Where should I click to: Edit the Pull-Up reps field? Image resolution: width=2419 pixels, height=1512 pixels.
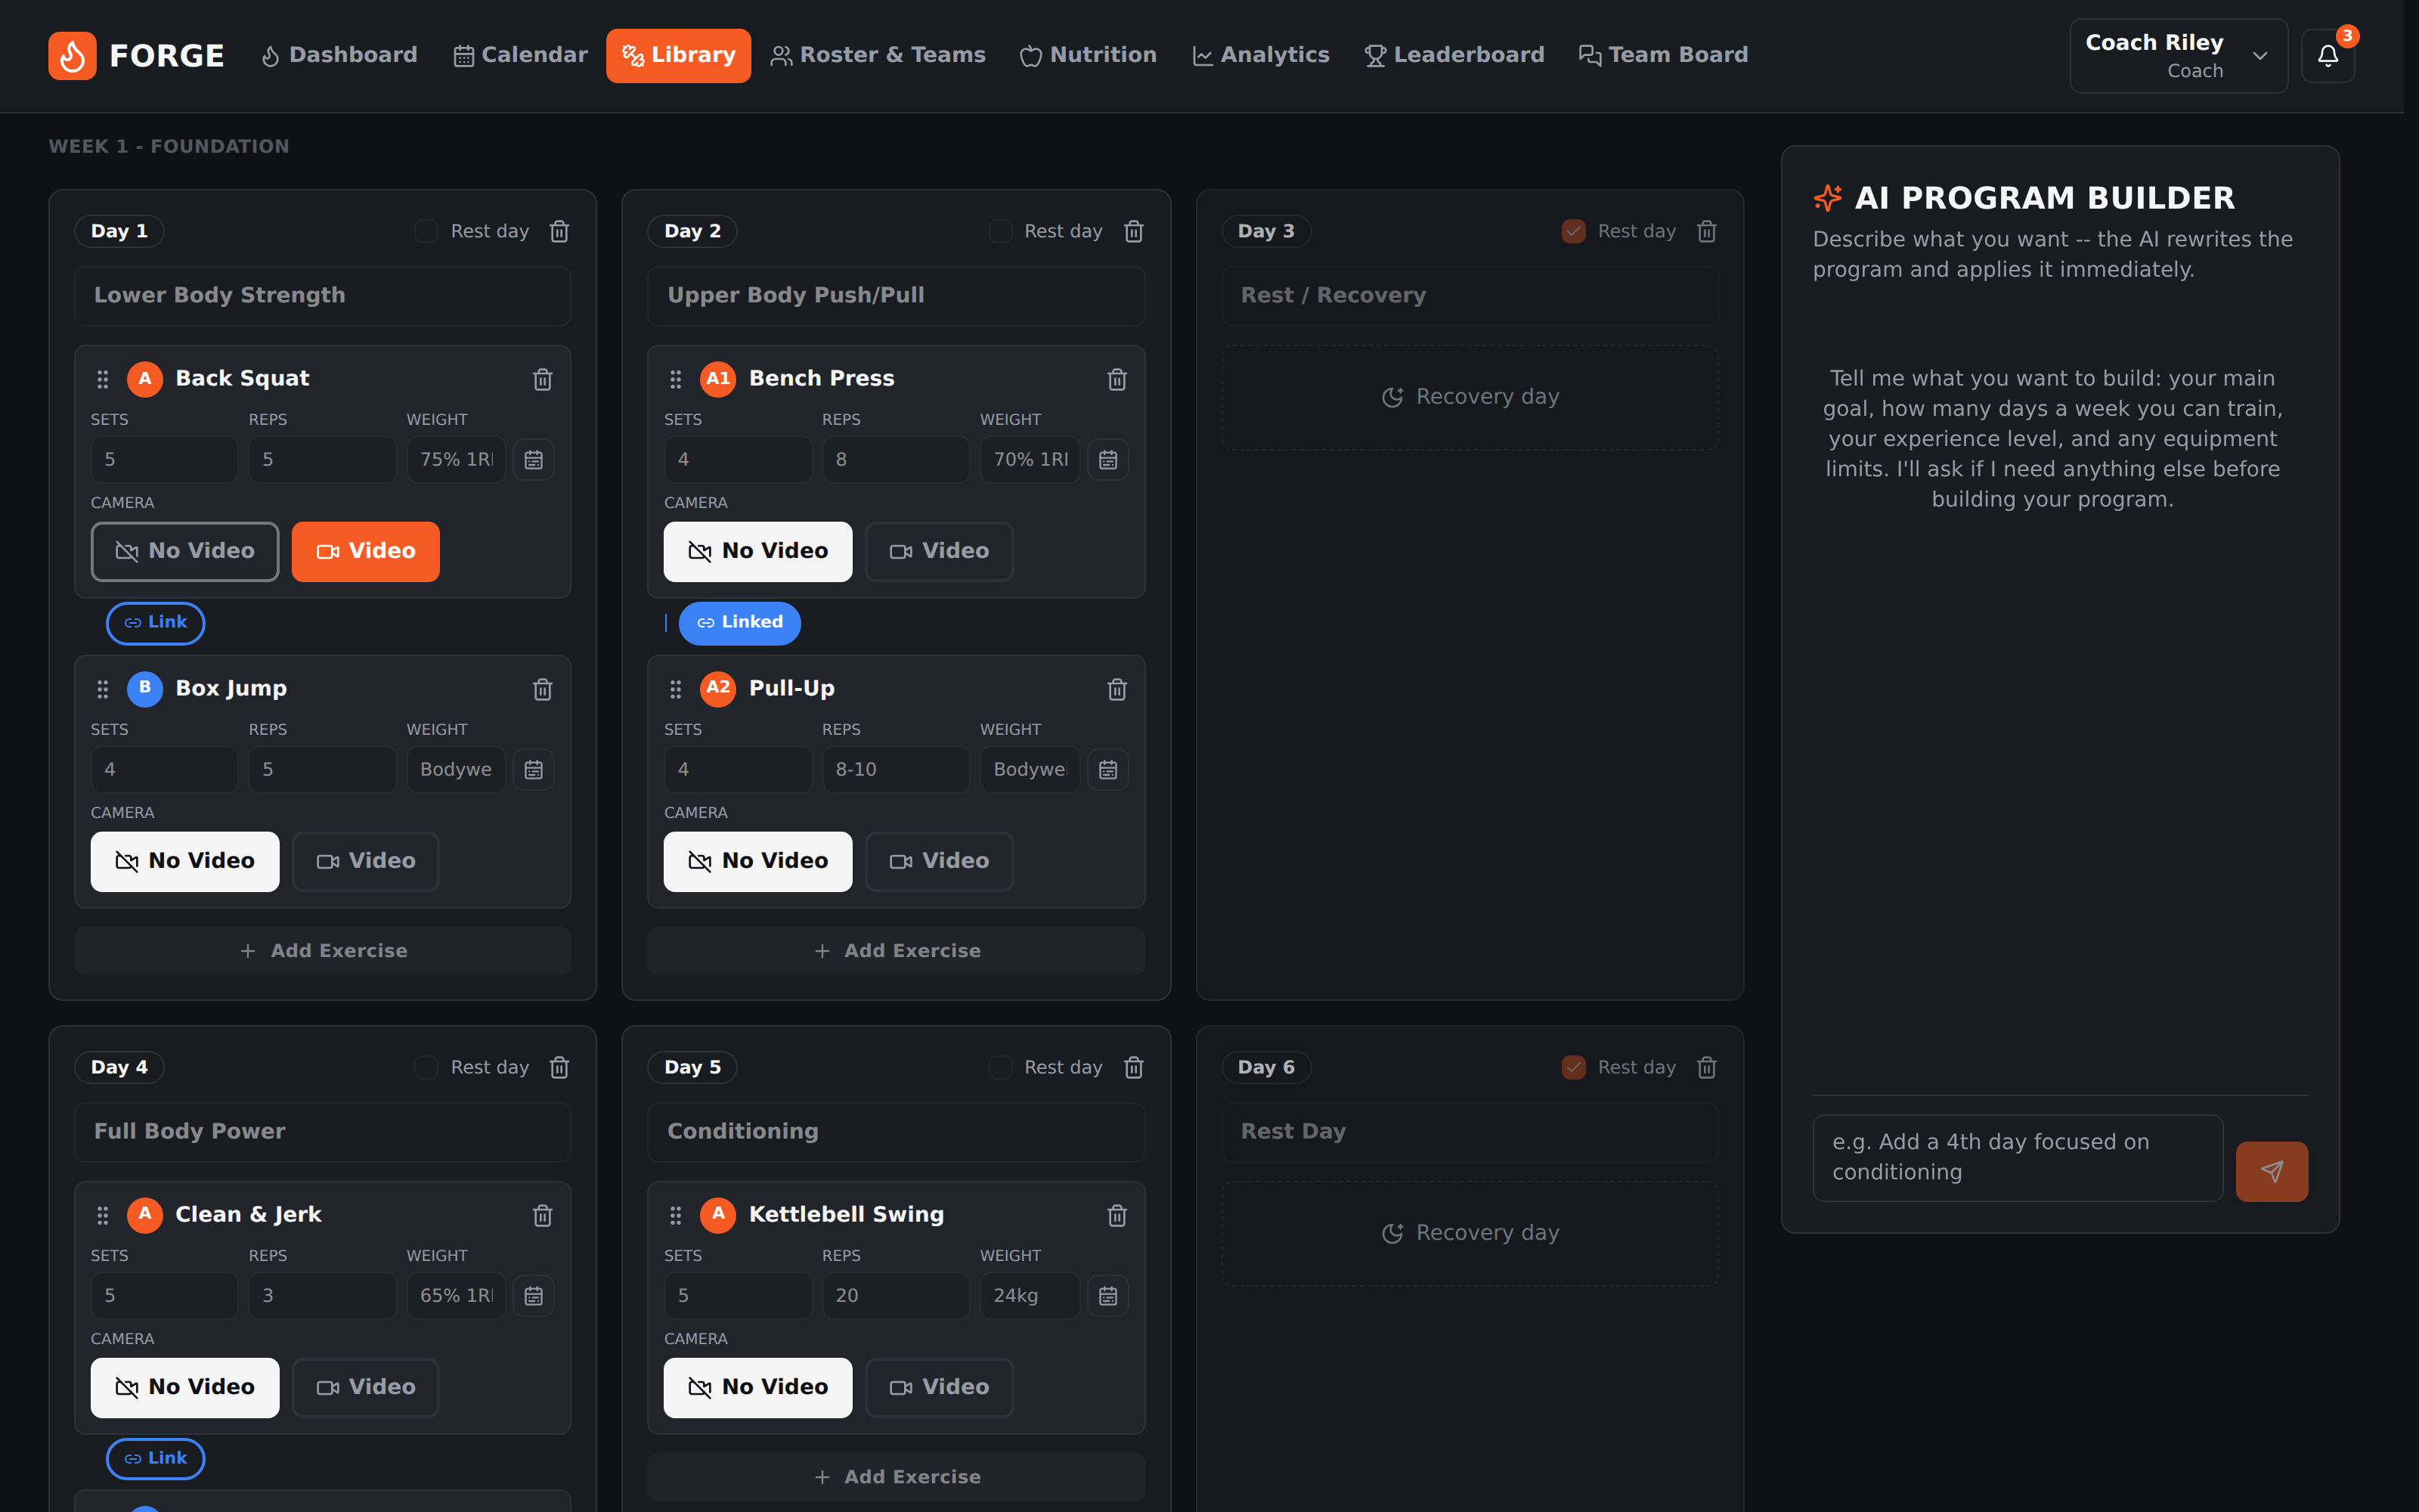tap(896, 770)
